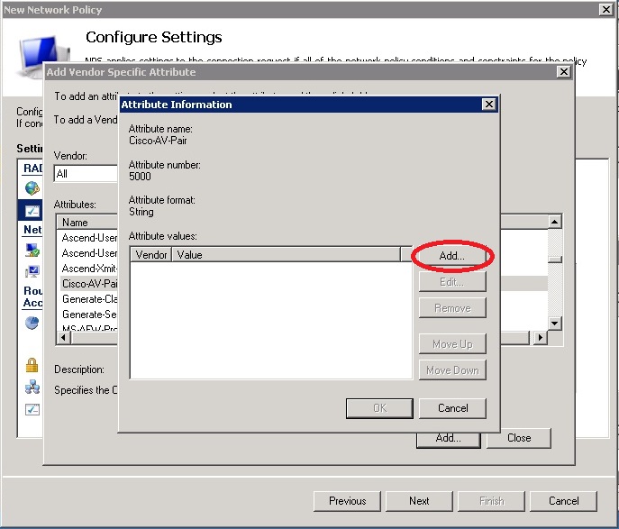Click the computer icon with green check

32,250
